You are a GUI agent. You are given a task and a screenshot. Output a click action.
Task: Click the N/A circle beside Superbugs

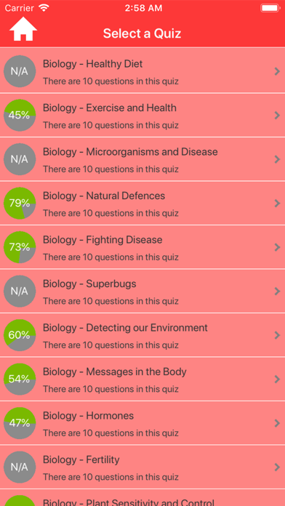[20, 291]
